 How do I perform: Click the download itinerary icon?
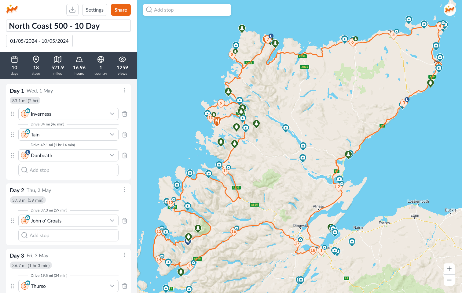pyautogui.click(x=72, y=10)
